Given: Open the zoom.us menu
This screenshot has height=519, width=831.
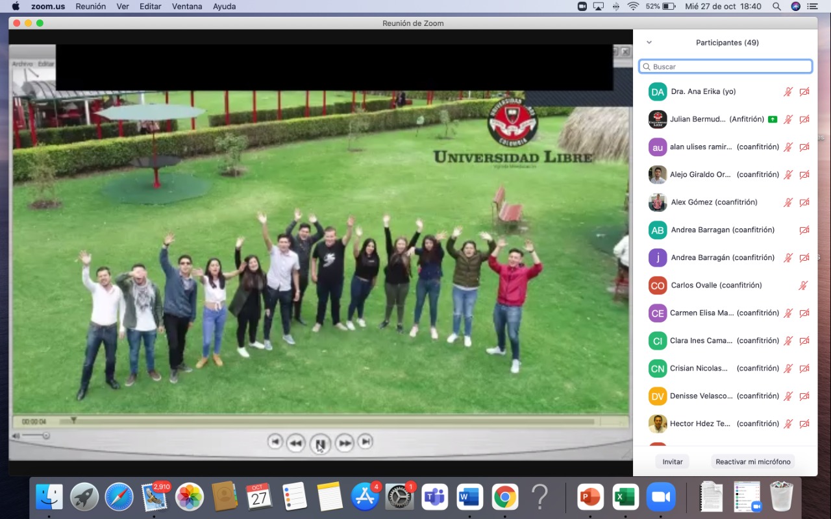Looking at the screenshot, I should [x=49, y=6].
